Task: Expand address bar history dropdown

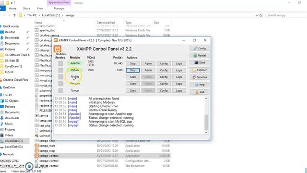Action: [257, 15]
